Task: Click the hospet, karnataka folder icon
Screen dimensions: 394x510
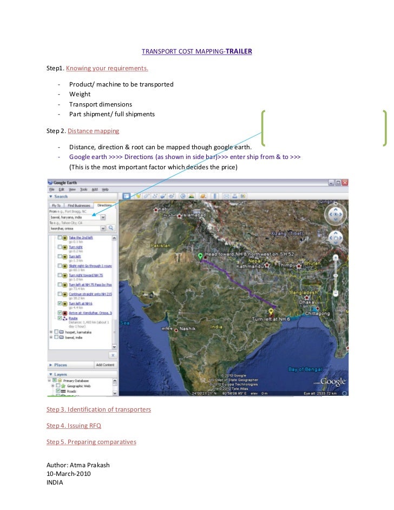Action: 61,332
